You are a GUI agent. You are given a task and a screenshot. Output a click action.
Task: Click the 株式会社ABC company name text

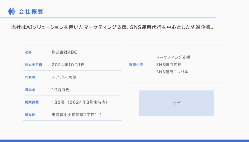click(x=64, y=52)
